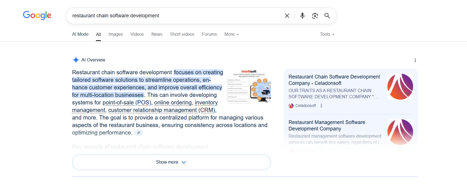467x184 pixels.
Task: Open 'Restaurant Chain Software Development Company - Celadonsoft' link
Action: point(334,80)
